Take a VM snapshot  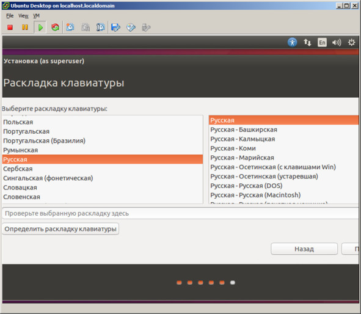click(70, 27)
